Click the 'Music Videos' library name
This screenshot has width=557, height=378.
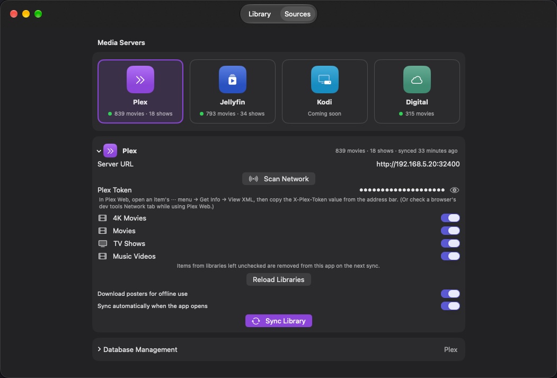pos(134,256)
